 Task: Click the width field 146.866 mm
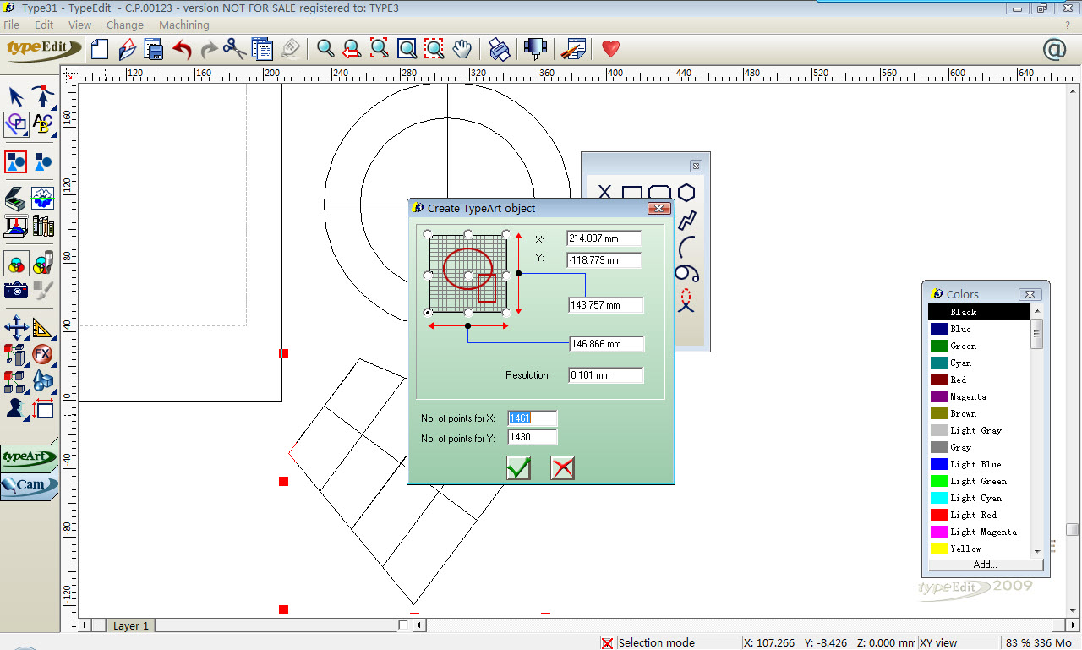tap(607, 344)
